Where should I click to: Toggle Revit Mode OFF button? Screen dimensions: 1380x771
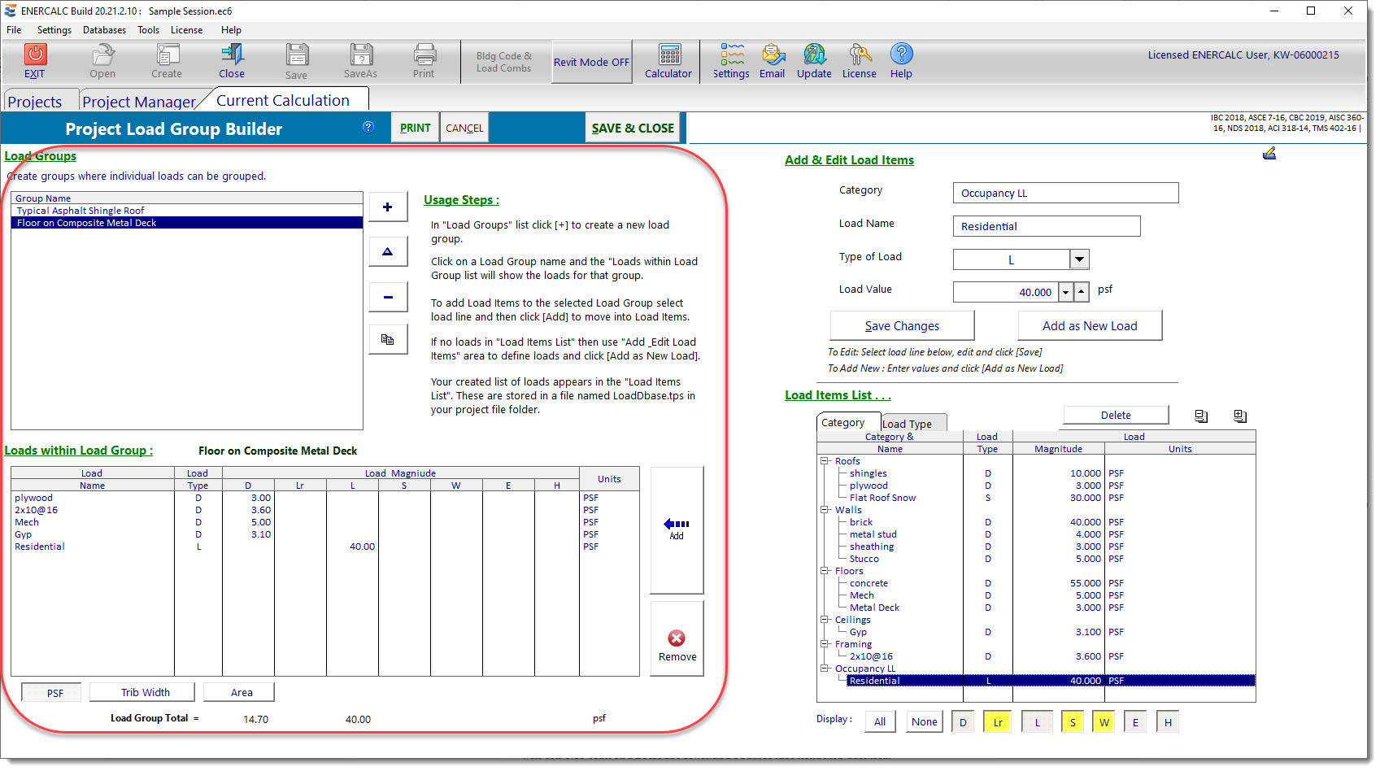point(591,62)
